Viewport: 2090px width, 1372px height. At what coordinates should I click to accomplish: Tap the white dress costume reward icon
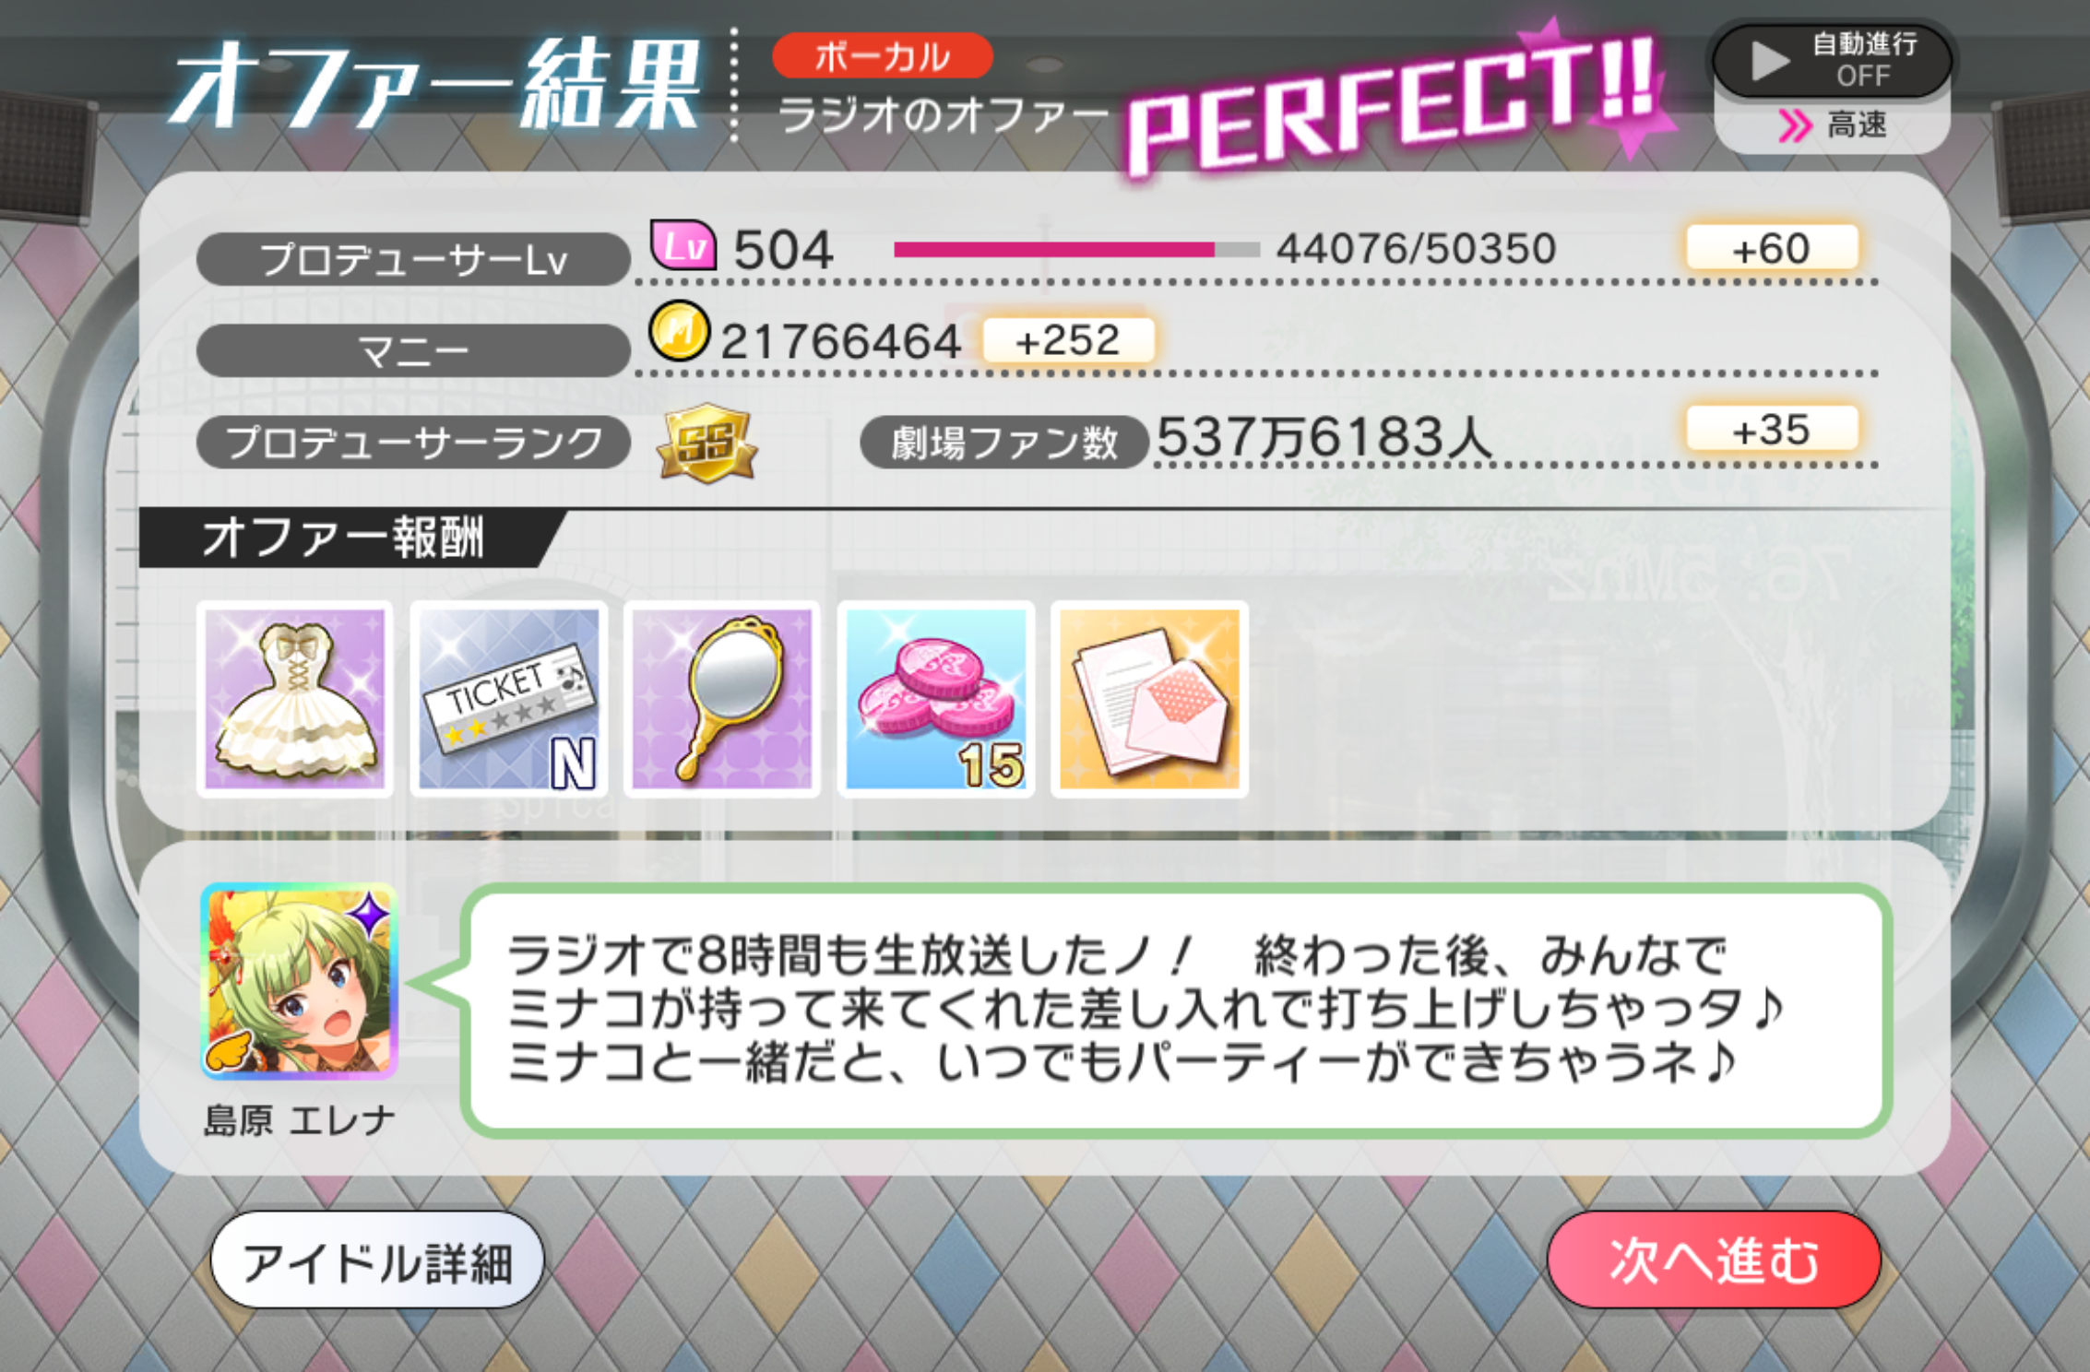[295, 699]
